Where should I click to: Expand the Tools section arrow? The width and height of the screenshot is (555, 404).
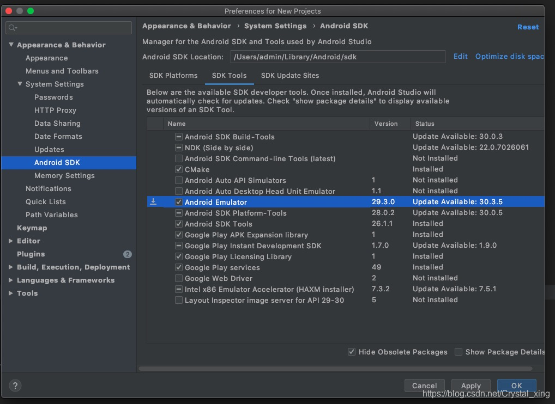point(11,293)
